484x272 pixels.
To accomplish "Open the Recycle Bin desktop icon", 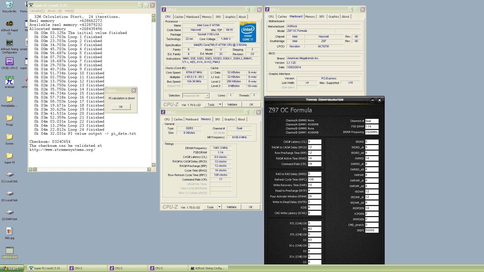I will pos(9,7).
